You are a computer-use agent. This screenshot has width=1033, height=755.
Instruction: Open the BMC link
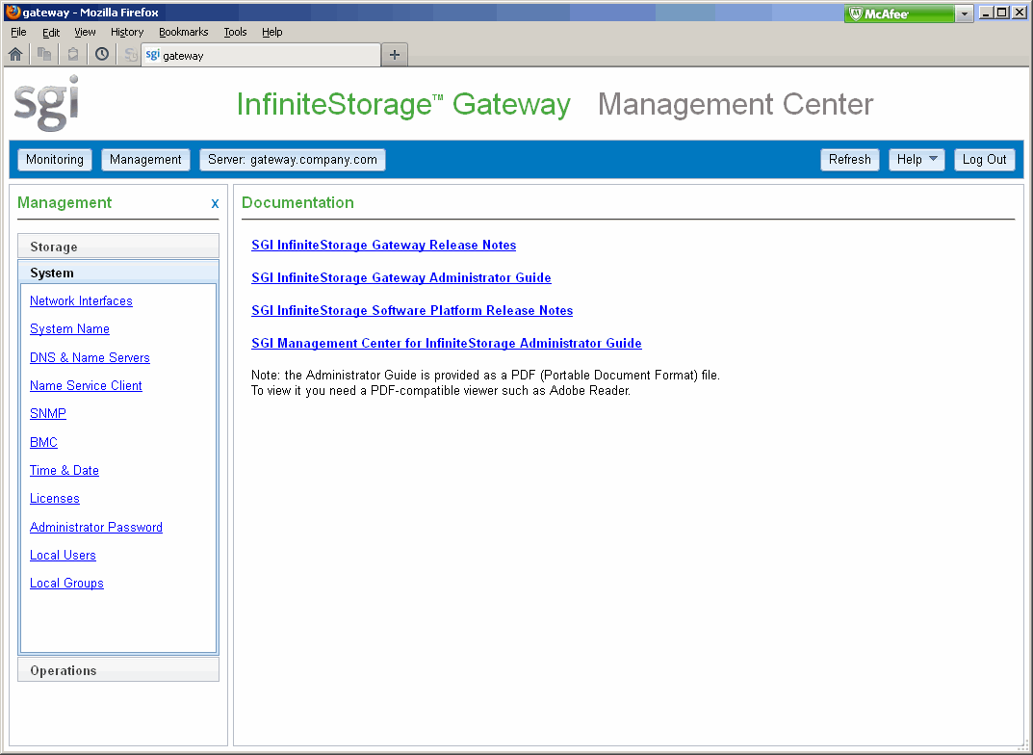[x=43, y=442]
